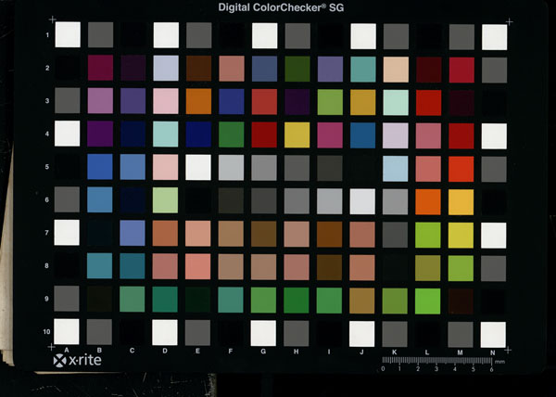Select the teal patch J2
The width and height of the screenshot is (556, 397).
[363, 70]
